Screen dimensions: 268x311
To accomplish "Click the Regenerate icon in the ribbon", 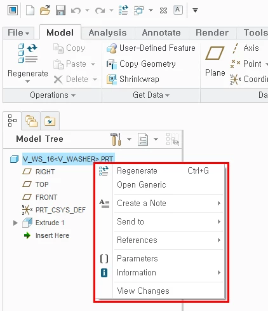I will point(28,53).
